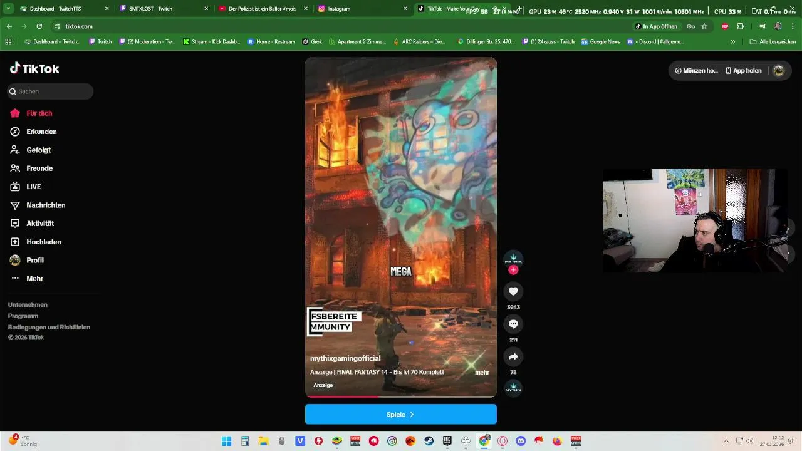This screenshot has width=802, height=451.
Task: Click the browser forward arrow
Action: (24, 26)
